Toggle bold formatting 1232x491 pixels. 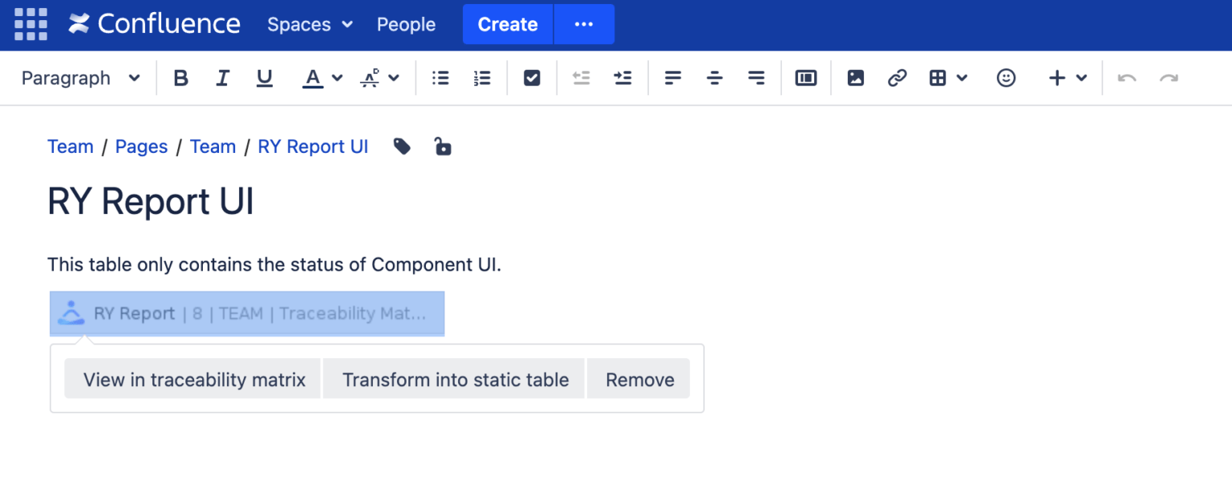click(180, 78)
